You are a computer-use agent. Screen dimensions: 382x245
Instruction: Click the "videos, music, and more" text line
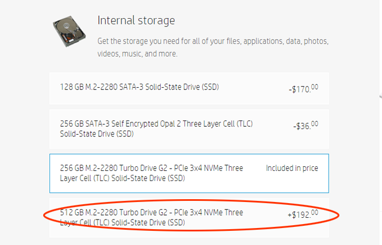(x=137, y=54)
